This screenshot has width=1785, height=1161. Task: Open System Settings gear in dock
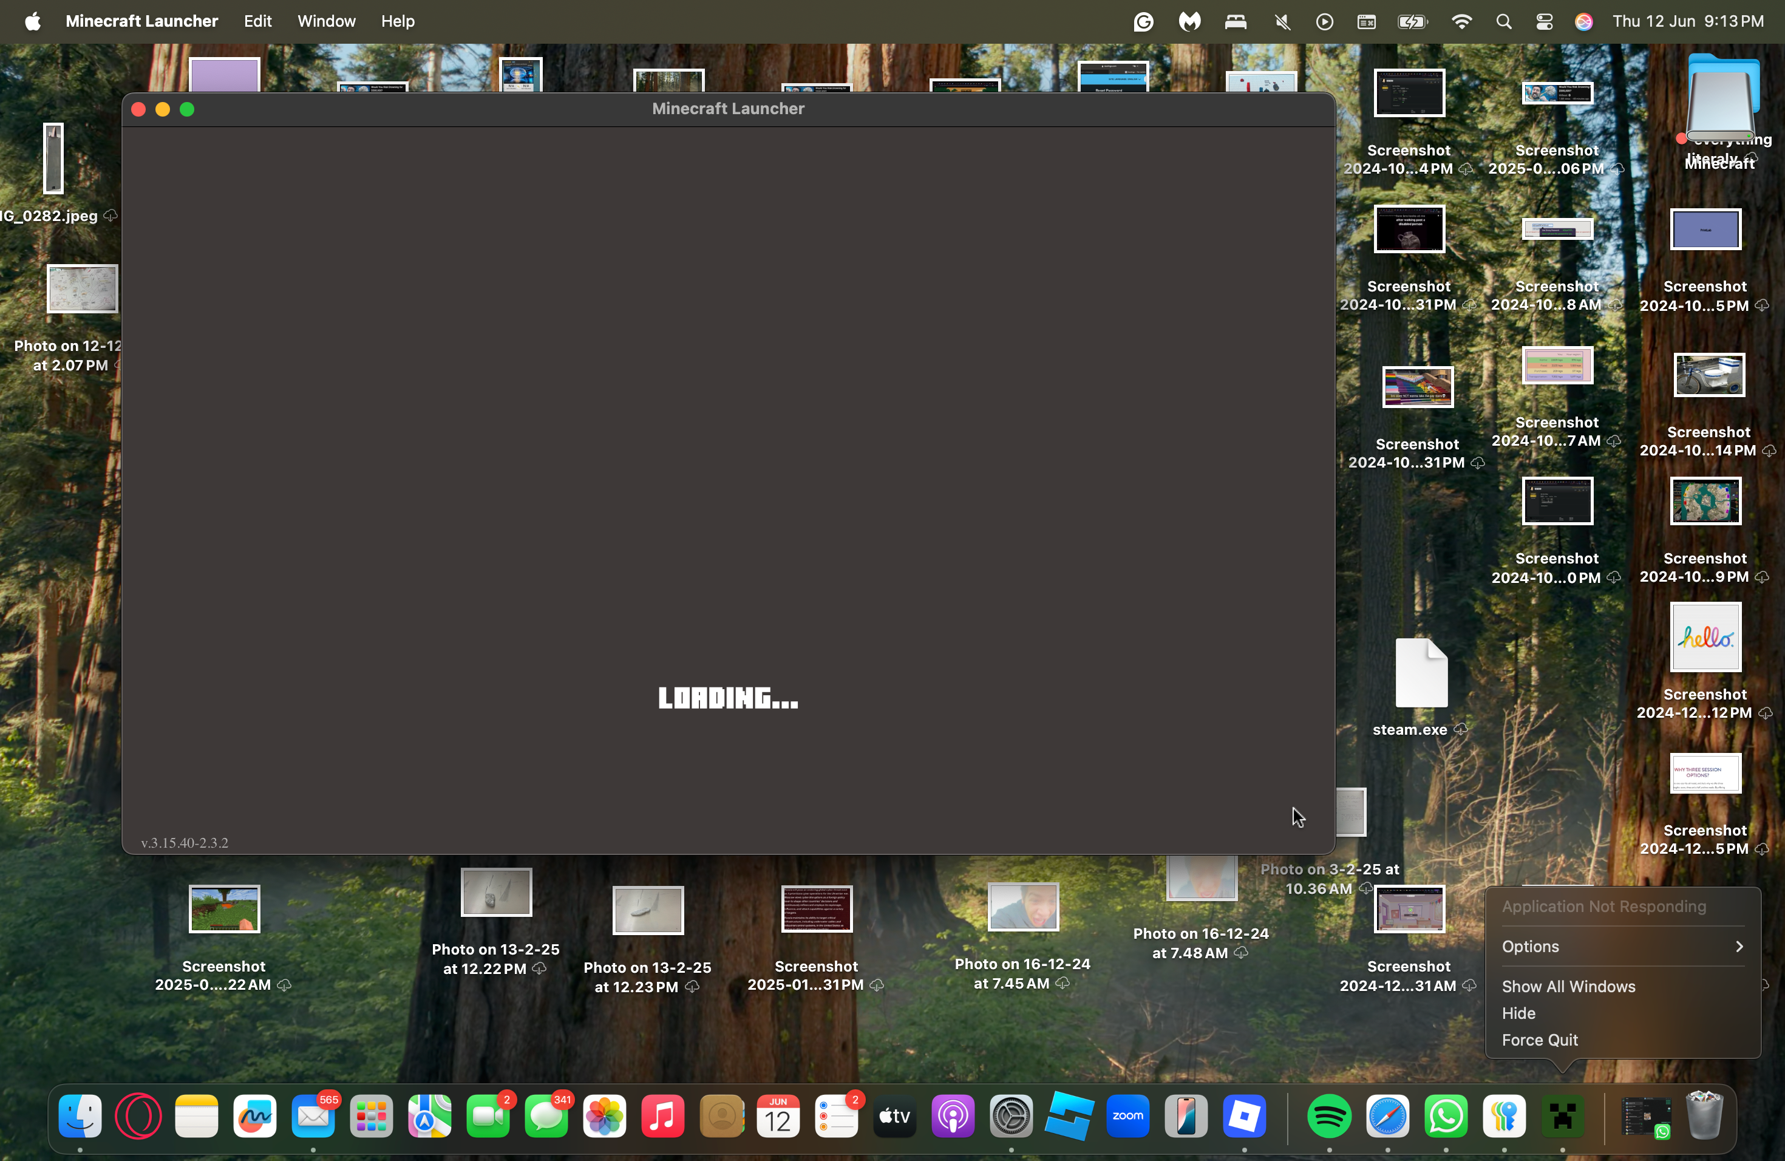click(x=1011, y=1116)
